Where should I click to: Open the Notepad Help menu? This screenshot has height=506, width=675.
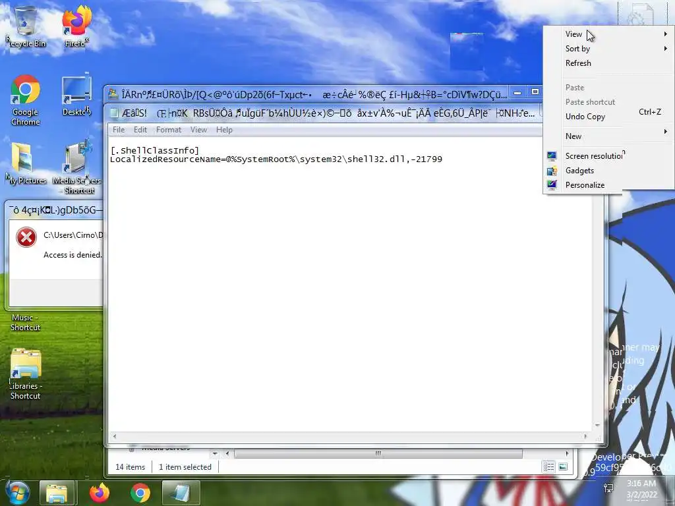tap(224, 130)
